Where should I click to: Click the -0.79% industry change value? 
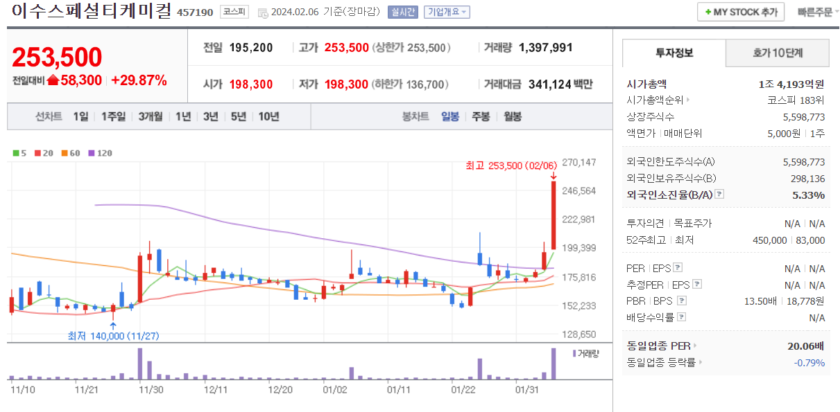tap(809, 362)
